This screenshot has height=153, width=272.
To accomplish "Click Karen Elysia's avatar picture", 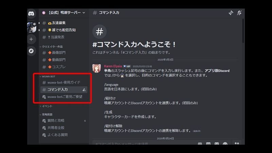I will coord(97,68).
